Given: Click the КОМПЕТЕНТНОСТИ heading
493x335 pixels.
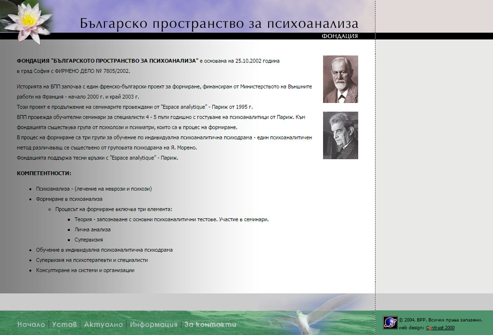Looking at the screenshot, I should [x=44, y=173].
